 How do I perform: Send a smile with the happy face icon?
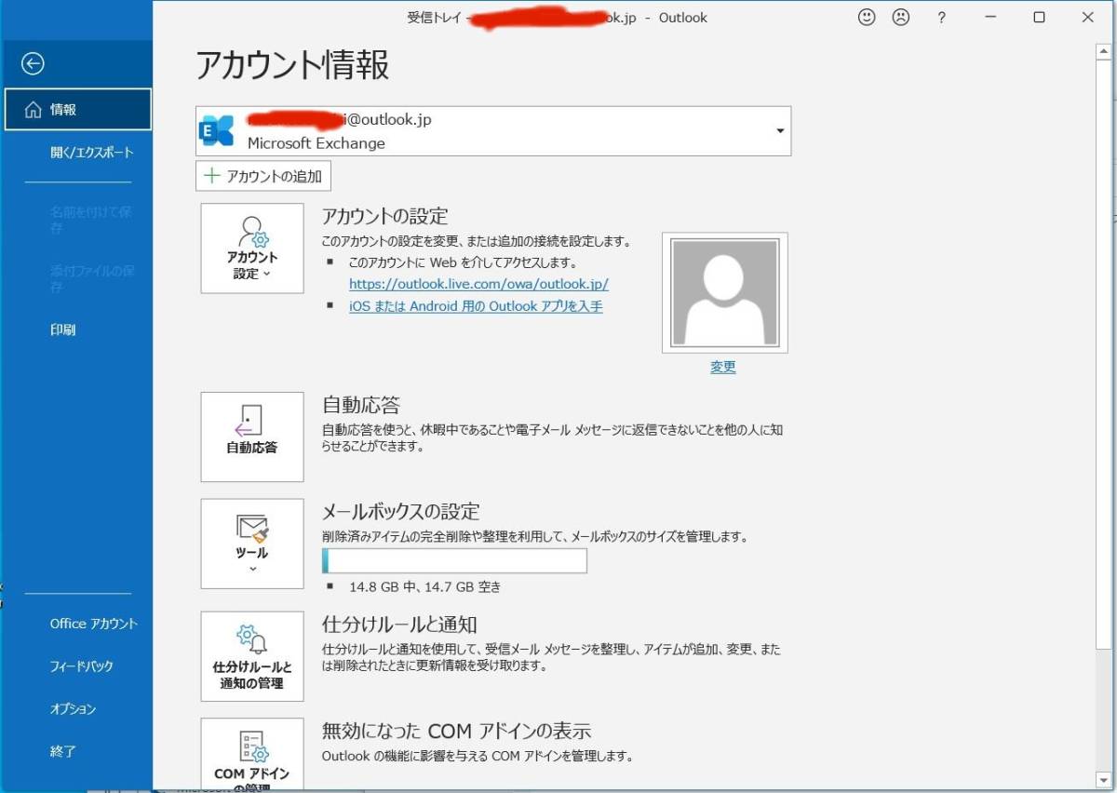point(867,17)
